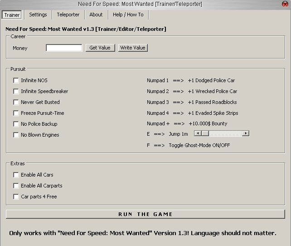291x246 pixels.
Task: Click the bold v1.3 Trainer/Editor/Teleporter heading
Action: click(x=86, y=29)
